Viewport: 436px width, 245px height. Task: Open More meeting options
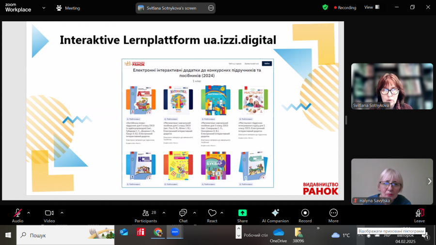(x=333, y=216)
